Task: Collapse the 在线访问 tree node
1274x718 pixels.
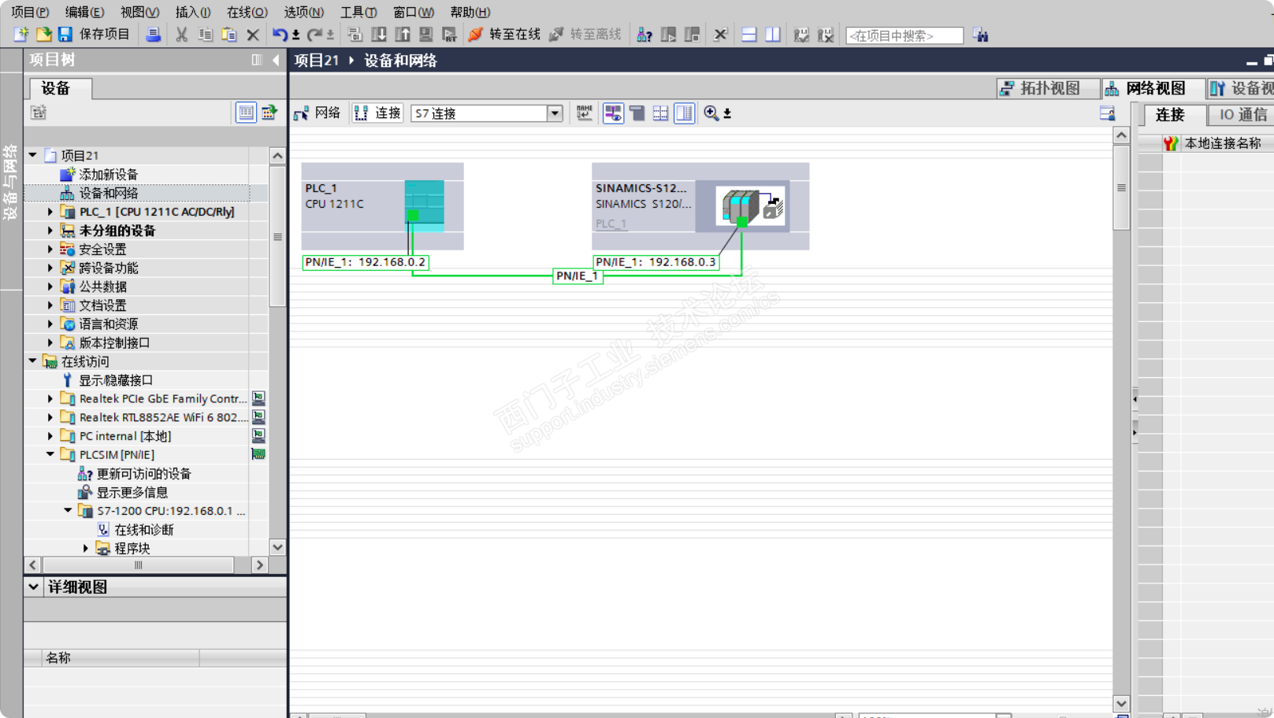Action: click(33, 361)
